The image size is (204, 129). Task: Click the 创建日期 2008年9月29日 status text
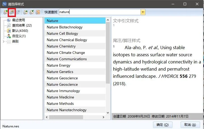tap(131, 116)
